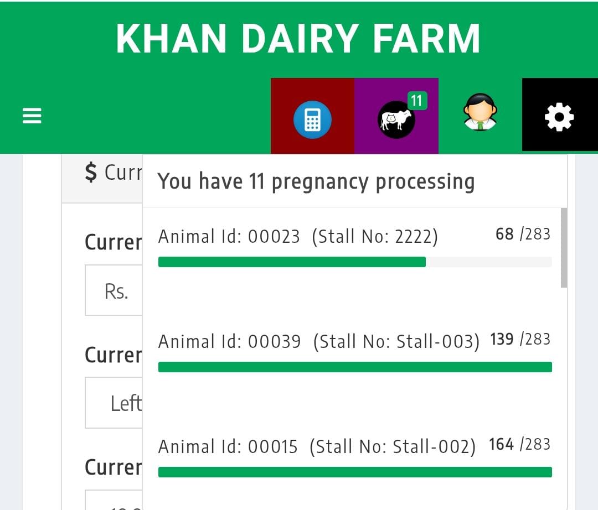Select Animal Id 00023 pregnancy entry
The height and width of the screenshot is (510, 598).
coord(355,248)
